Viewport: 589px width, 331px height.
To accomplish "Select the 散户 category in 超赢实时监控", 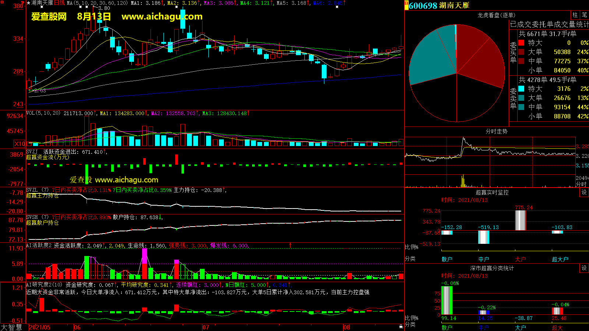I will click(447, 259).
